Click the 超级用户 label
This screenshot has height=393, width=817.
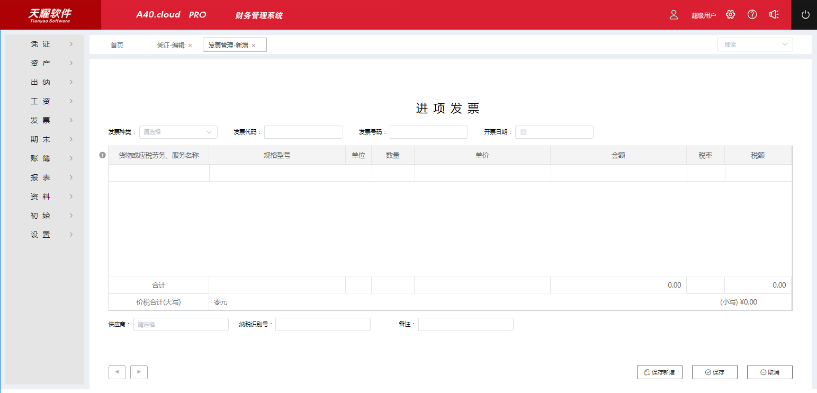click(x=704, y=15)
